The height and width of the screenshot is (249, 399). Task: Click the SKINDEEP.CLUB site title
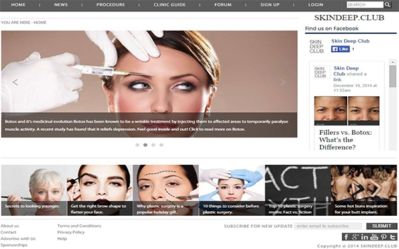[x=349, y=17]
